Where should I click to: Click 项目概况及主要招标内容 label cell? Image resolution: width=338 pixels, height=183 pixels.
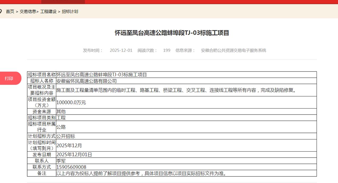click(42, 90)
